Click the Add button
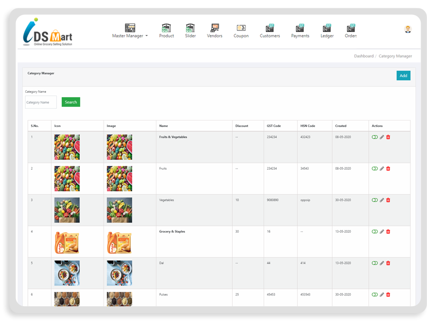The width and height of the screenshot is (427, 327). 404,75
